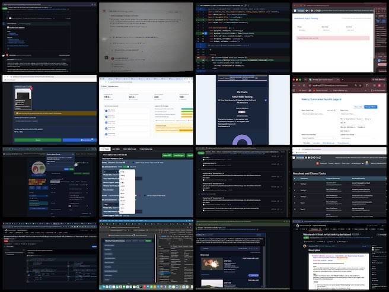Click the 78.5 stat card on the analytics dashboard
The image size is (389, 292).
(114, 97)
